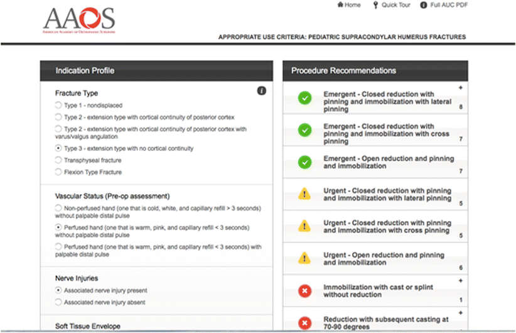
Task: Select Transphyseal fracture option
Action: pyautogui.click(x=58, y=160)
